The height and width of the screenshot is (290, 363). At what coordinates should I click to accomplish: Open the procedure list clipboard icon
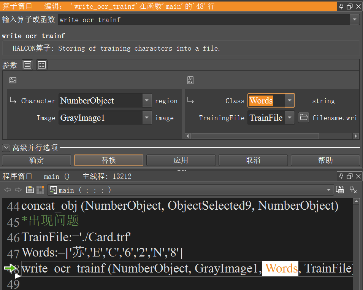(x=30, y=190)
